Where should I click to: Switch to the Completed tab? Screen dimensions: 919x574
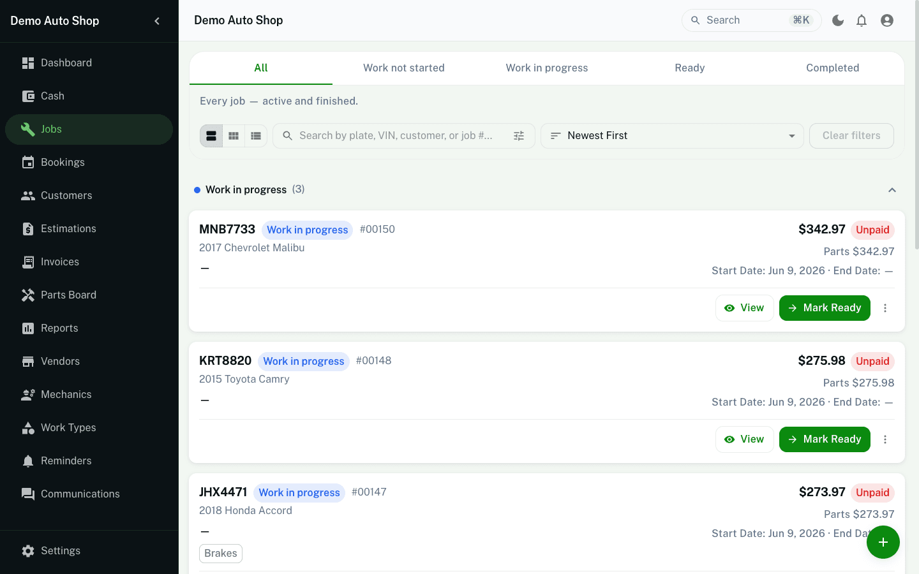click(833, 68)
